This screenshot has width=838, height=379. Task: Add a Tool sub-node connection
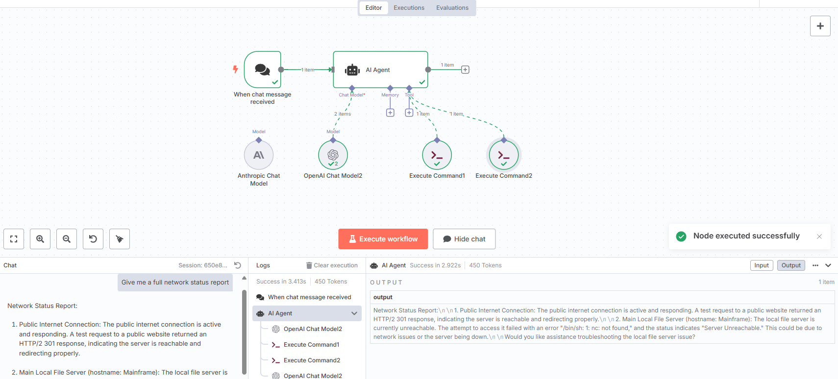(409, 113)
